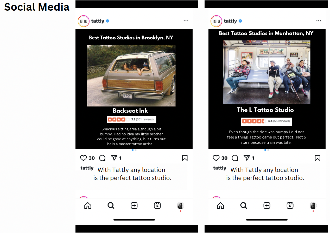
Task: Open tattly username above Manhattan post
Action: [x=230, y=21]
